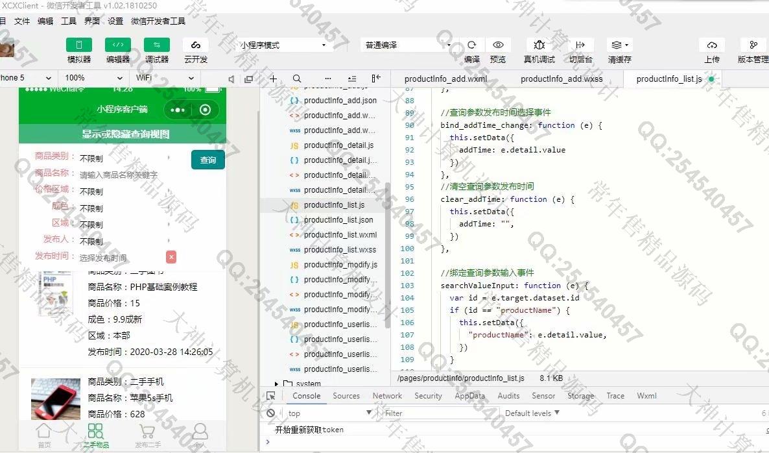
Task: Open the 小程序模式 mode dropdown
Action: click(283, 45)
